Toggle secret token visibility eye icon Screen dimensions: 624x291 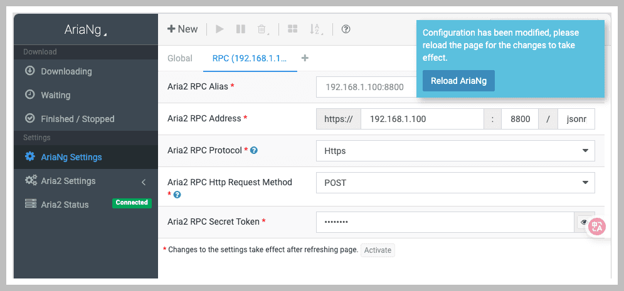click(x=584, y=222)
